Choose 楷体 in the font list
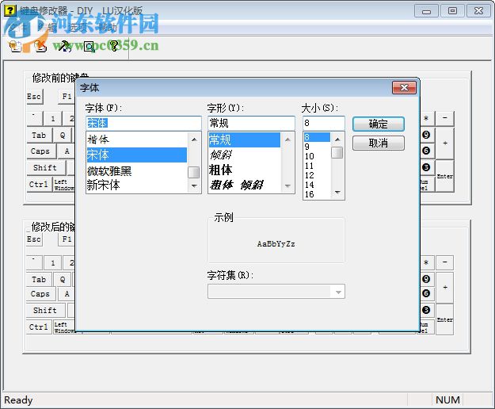Screen dimensions: 495x409 click(137, 140)
